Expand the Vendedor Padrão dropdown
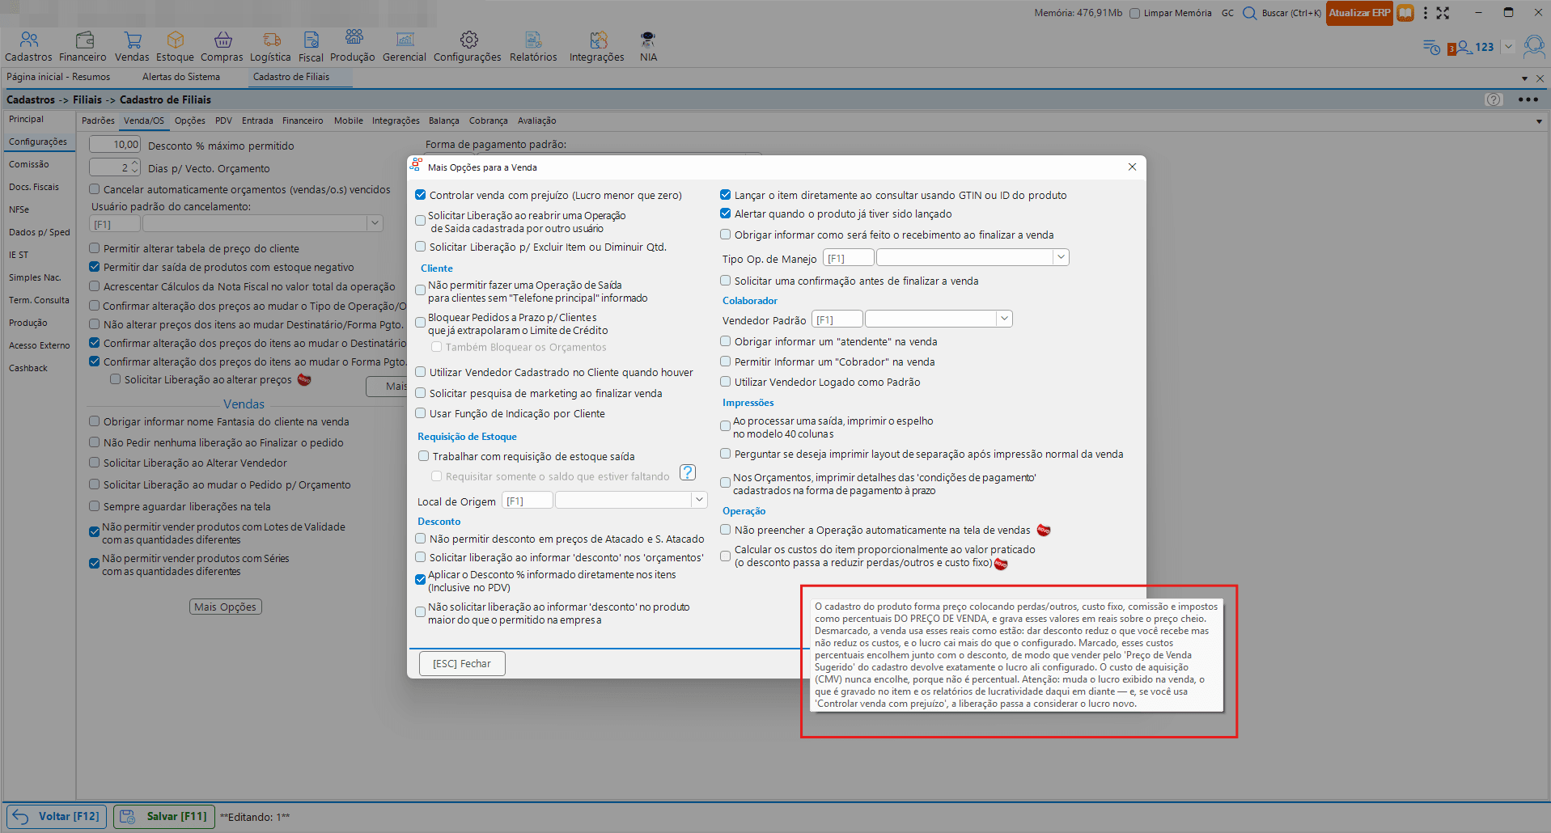1551x833 pixels. point(1004,319)
